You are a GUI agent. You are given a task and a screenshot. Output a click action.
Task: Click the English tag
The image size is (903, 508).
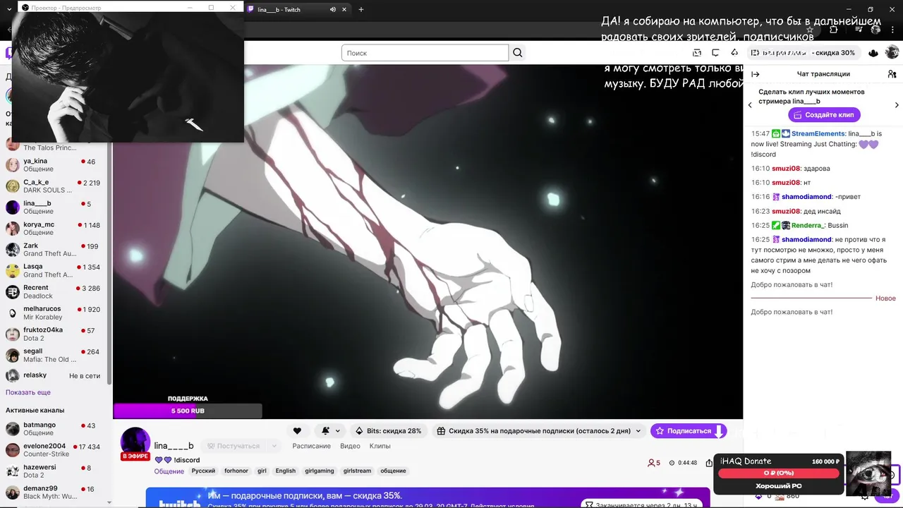click(x=286, y=471)
